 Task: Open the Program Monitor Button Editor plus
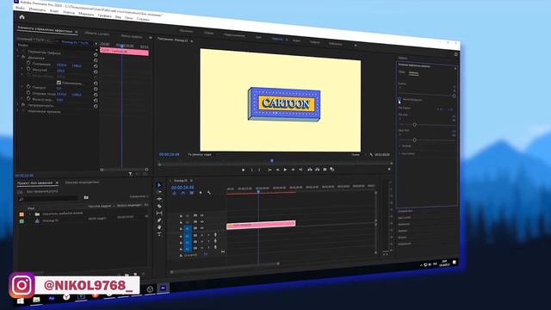point(389,169)
